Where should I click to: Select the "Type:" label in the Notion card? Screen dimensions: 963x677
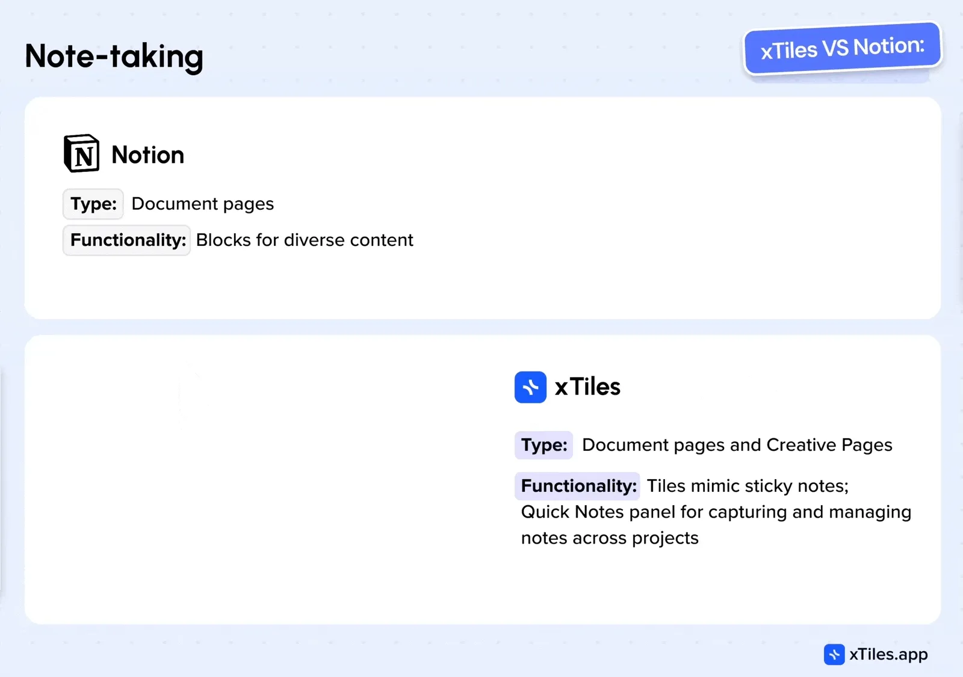[93, 204]
